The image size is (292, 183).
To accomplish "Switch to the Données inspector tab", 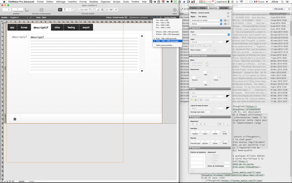I will [224, 8].
